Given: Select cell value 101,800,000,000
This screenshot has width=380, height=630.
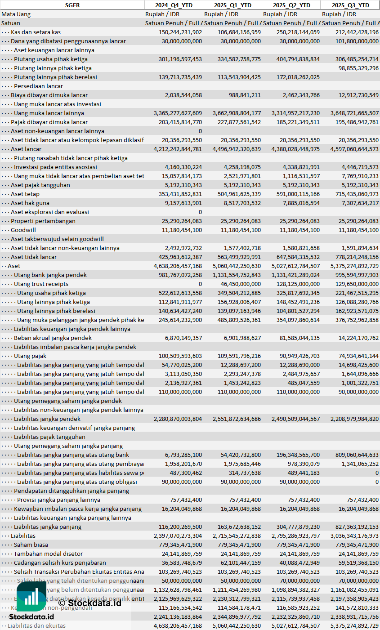Looking at the screenshot, I should (357, 41).
